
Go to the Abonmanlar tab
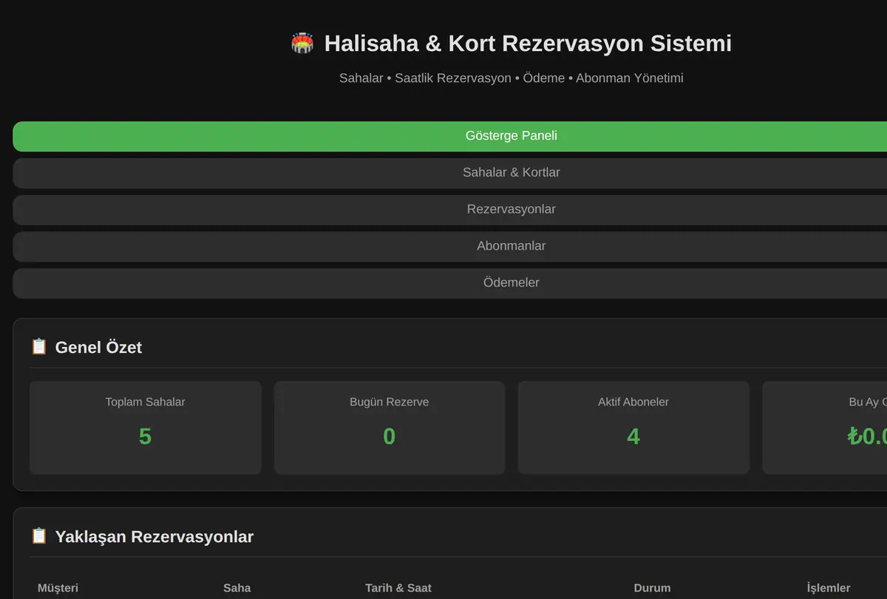click(x=449, y=246)
